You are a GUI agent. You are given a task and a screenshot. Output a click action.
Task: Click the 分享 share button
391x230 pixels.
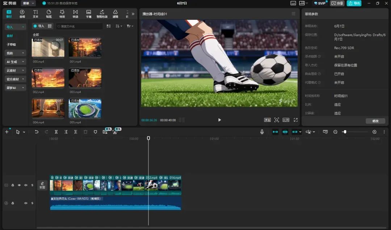337,3
